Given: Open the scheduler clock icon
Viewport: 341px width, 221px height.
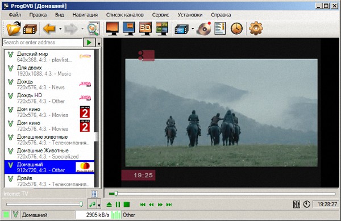Looking at the screenshot, I should 236,28.
